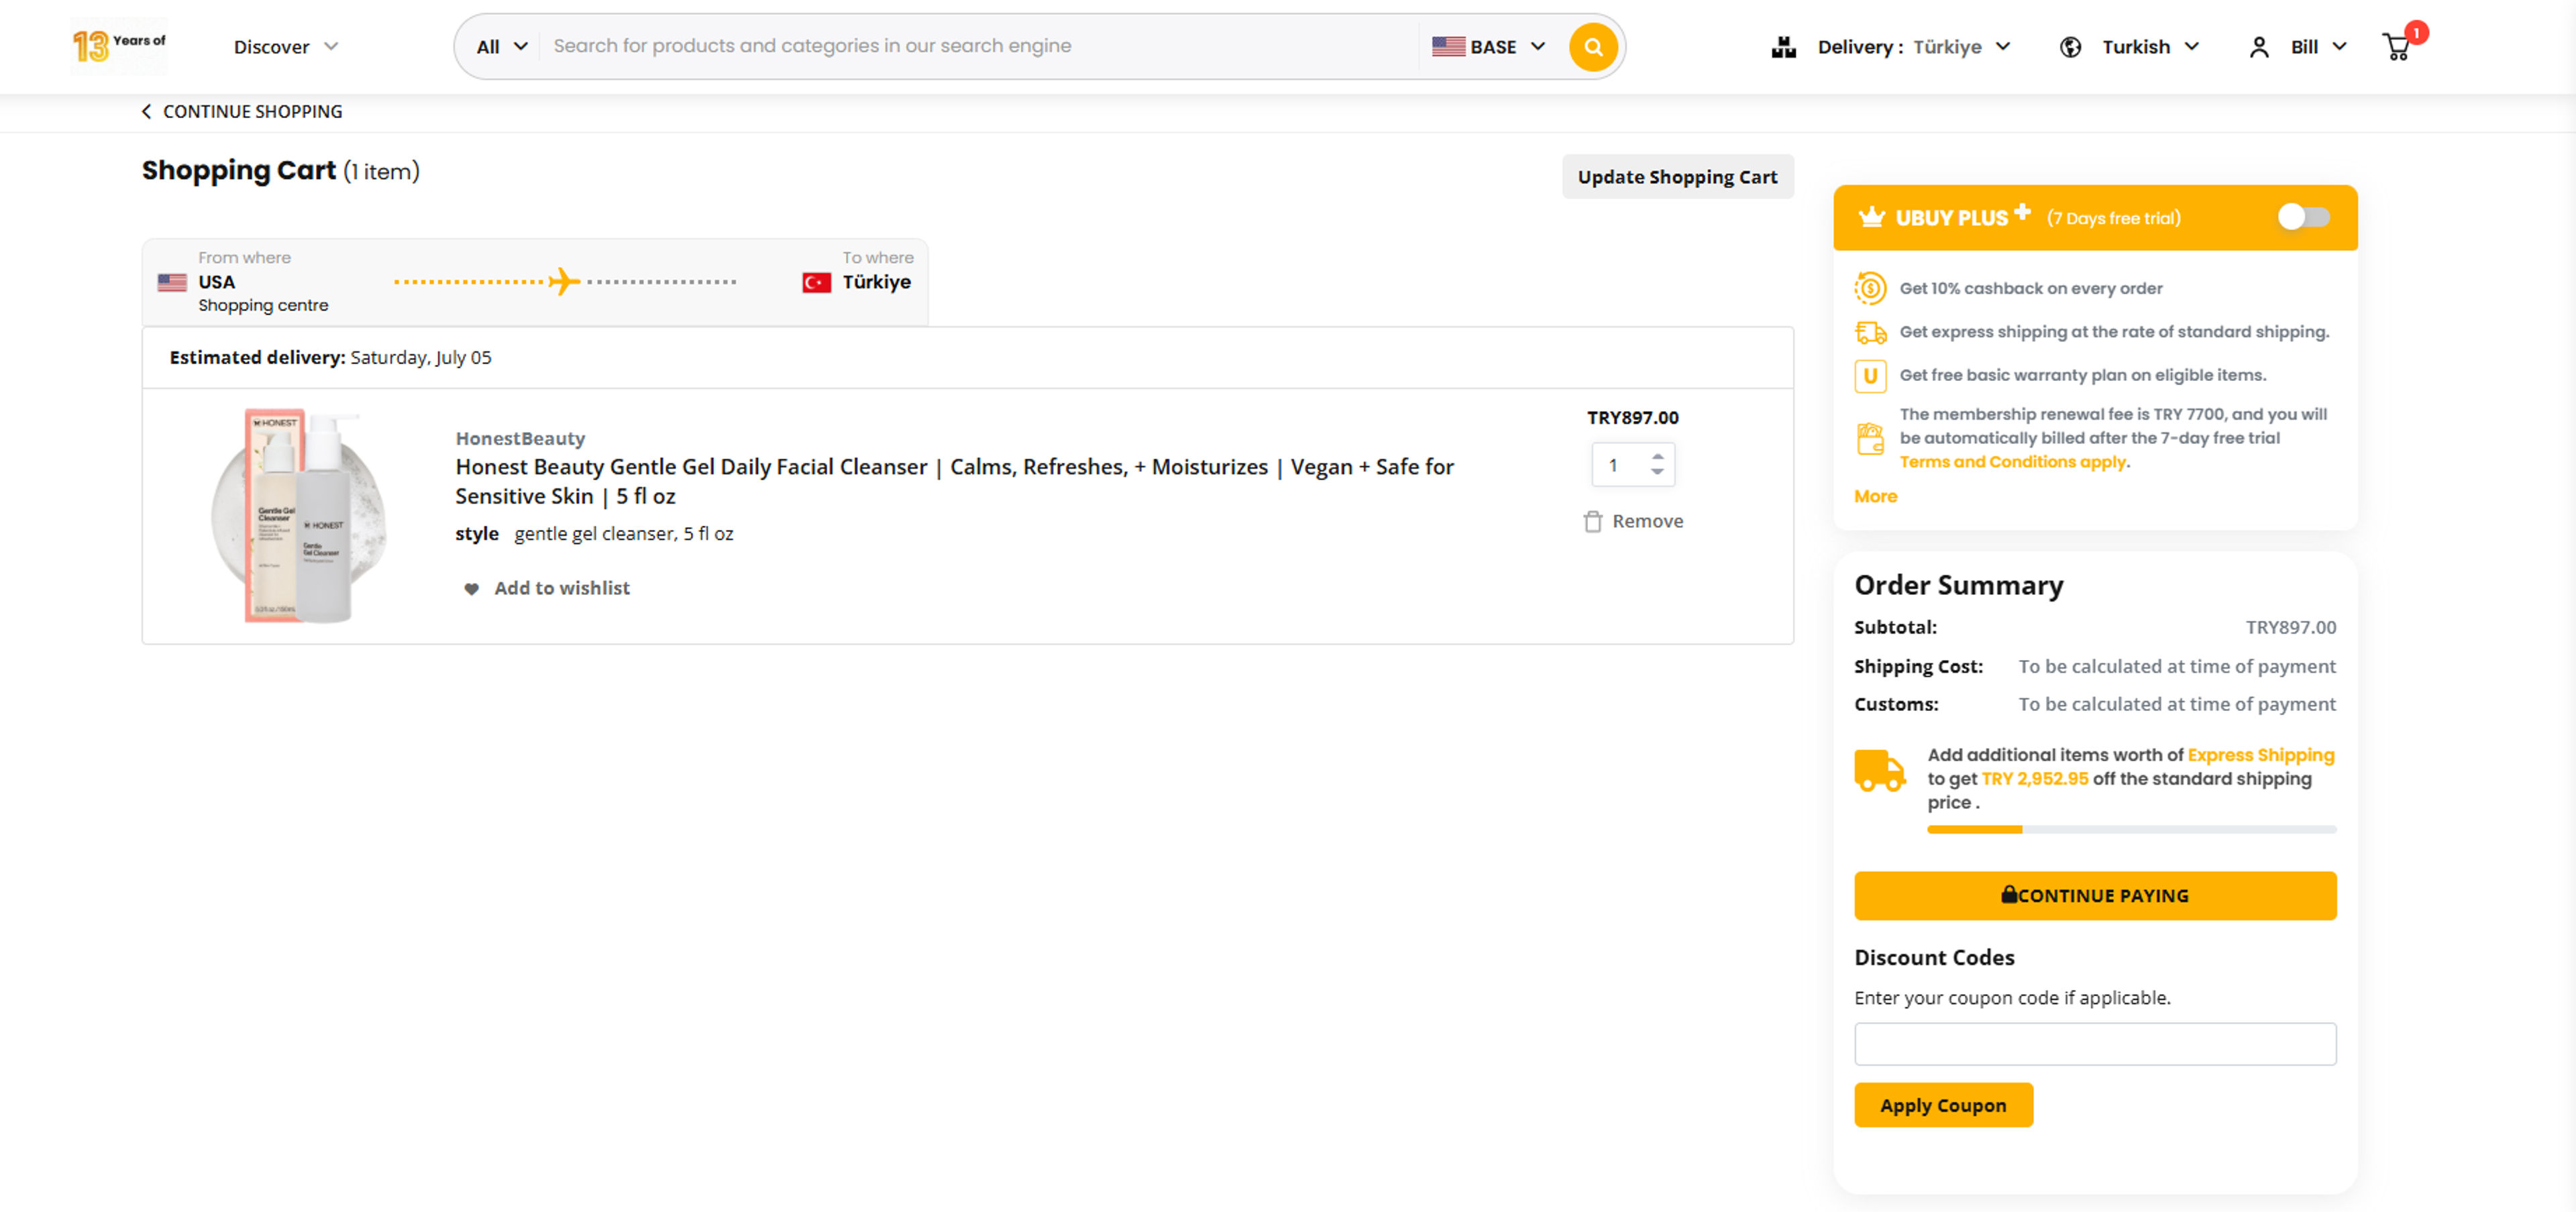Click Update Shopping Cart button
The height and width of the screenshot is (1212, 2576).
click(x=1677, y=177)
